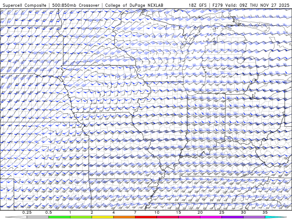Click the '18Z GFS' model run label
292x219 pixels.
(197, 5)
